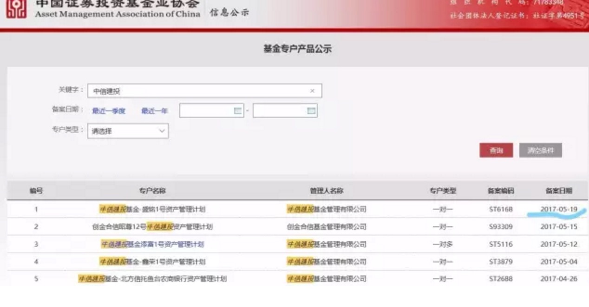Image resolution: width=589 pixels, height=307 pixels.
Task: Open the 信息公示 header section
Action: point(229,12)
